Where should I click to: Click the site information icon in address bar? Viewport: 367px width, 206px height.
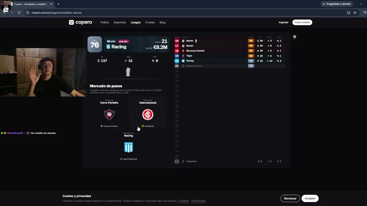coord(28,13)
